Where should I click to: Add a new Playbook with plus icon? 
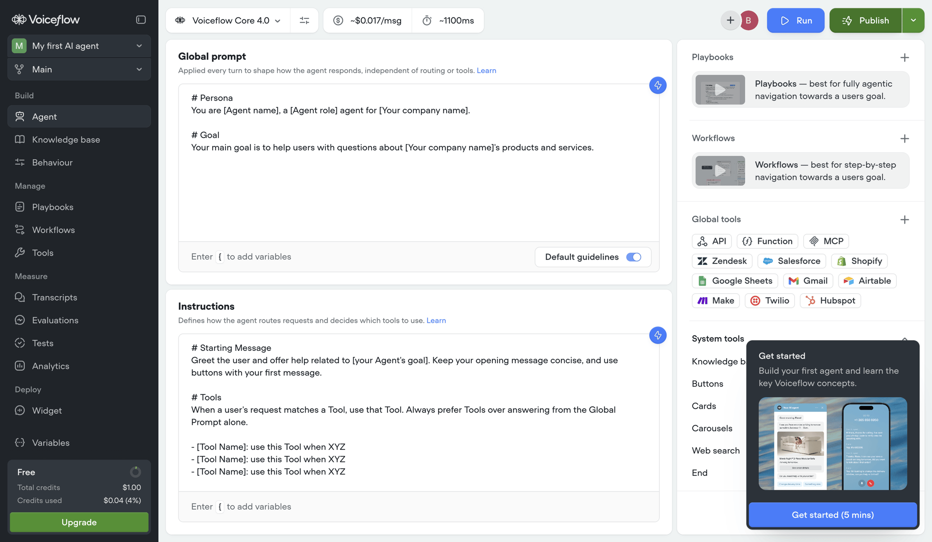[x=904, y=58]
